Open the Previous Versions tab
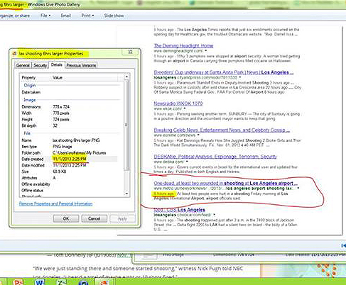Screen dimensions: 346x285 [81, 65]
